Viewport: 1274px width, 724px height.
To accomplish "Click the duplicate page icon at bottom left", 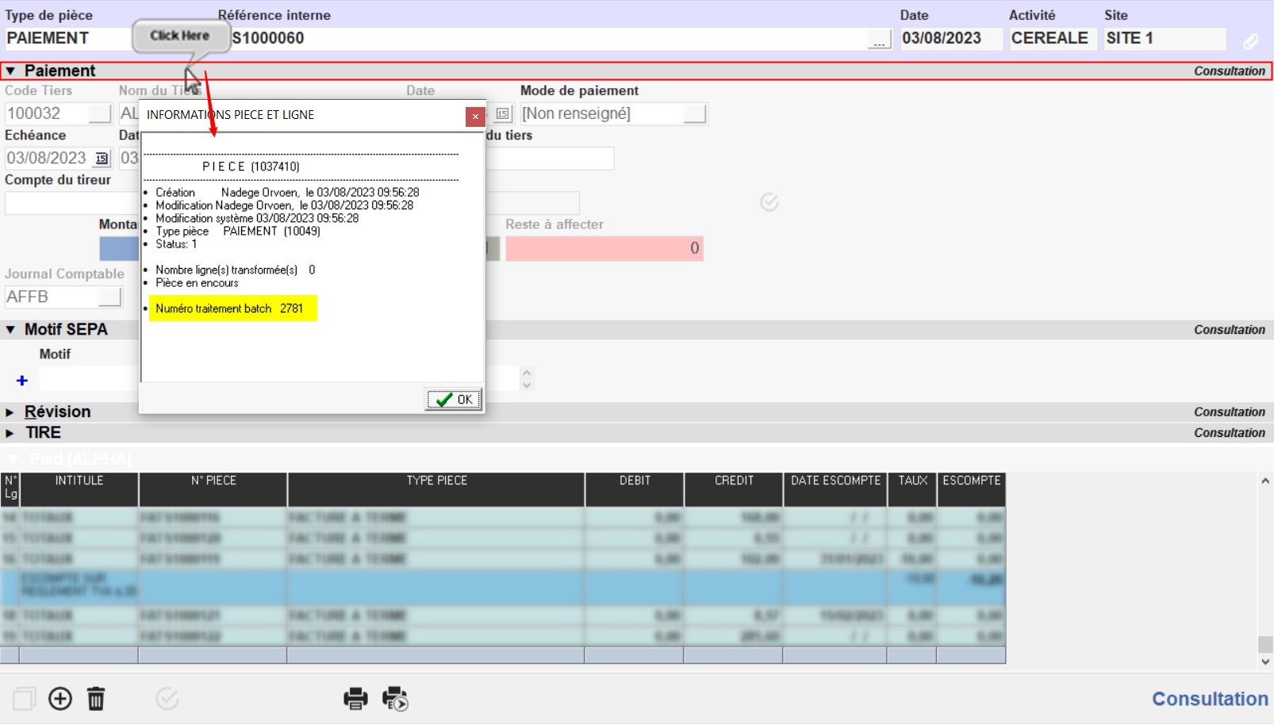I will pyautogui.click(x=24, y=699).
